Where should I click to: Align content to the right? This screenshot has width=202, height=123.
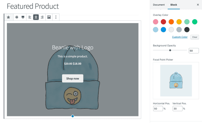[x=42, y=17]
